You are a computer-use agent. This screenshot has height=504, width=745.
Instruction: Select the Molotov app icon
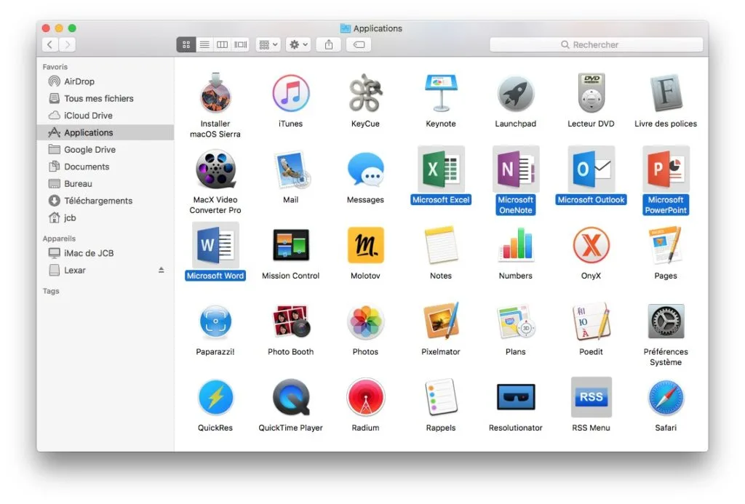pyautogui.click(x=365, y=245)
